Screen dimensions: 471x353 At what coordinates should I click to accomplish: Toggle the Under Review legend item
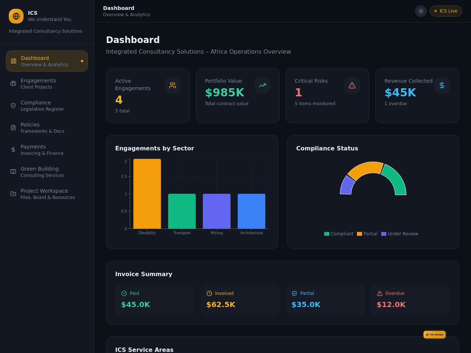click(x=400, y=234)
